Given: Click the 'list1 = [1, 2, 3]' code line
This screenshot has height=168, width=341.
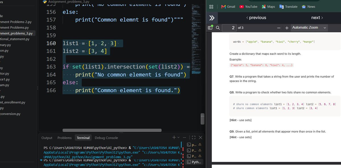Looking at the screenshot, I should tap(90, 43).
